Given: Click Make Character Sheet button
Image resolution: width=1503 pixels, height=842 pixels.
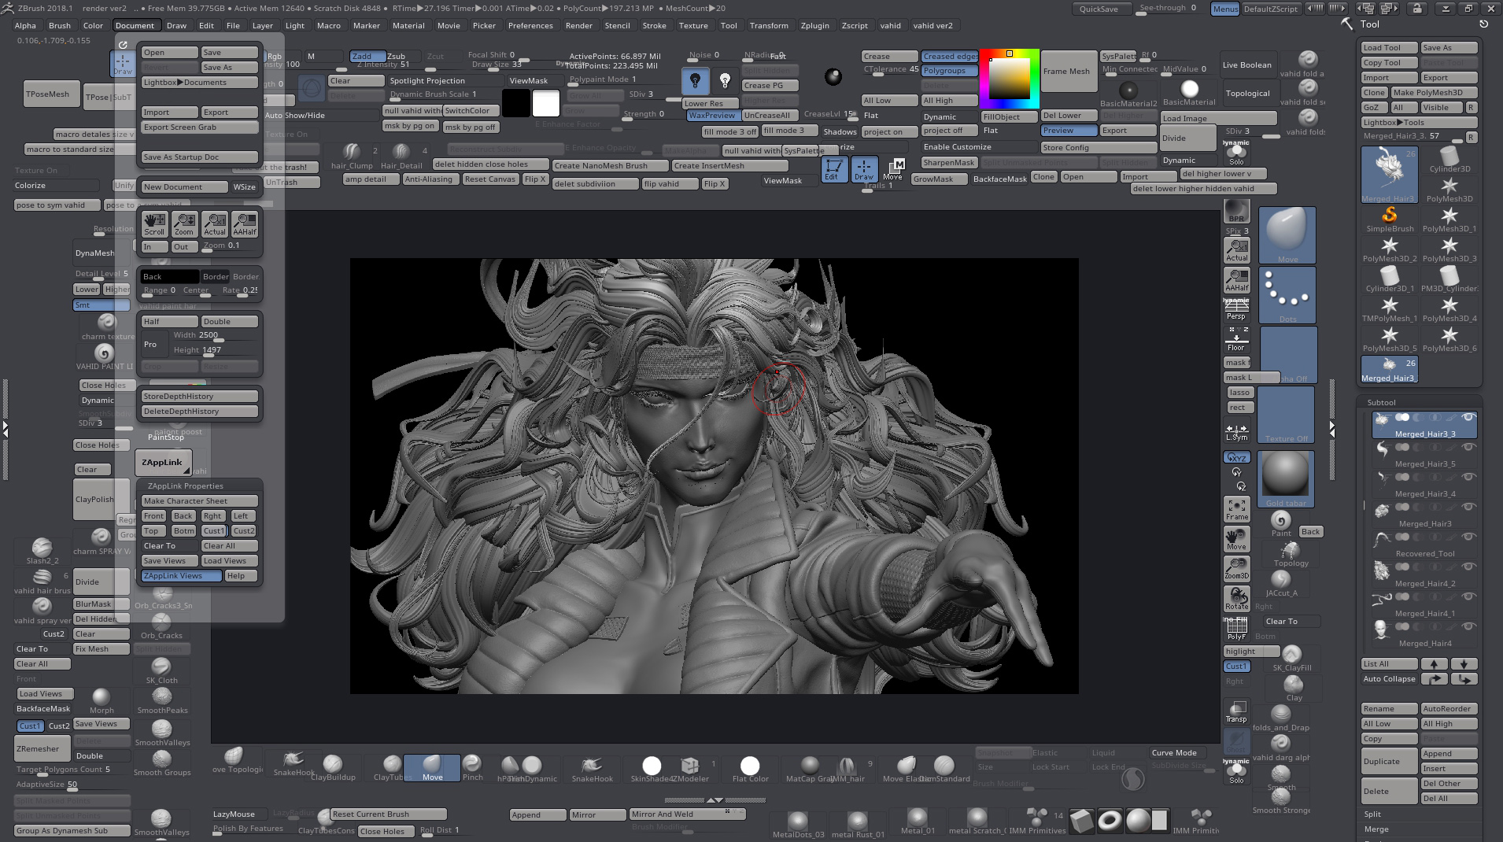Looking at the screenshot, I should (x=200, y=500).
